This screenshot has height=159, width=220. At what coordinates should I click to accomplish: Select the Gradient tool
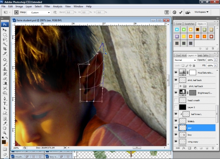[x=5, y=83]
